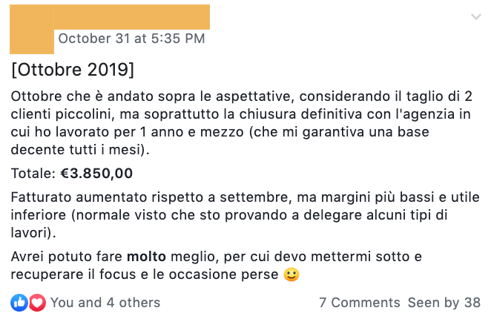This screenshot has height=322, width=491.
Task: Click the author's square profile picture
Action: coord(32,29)
